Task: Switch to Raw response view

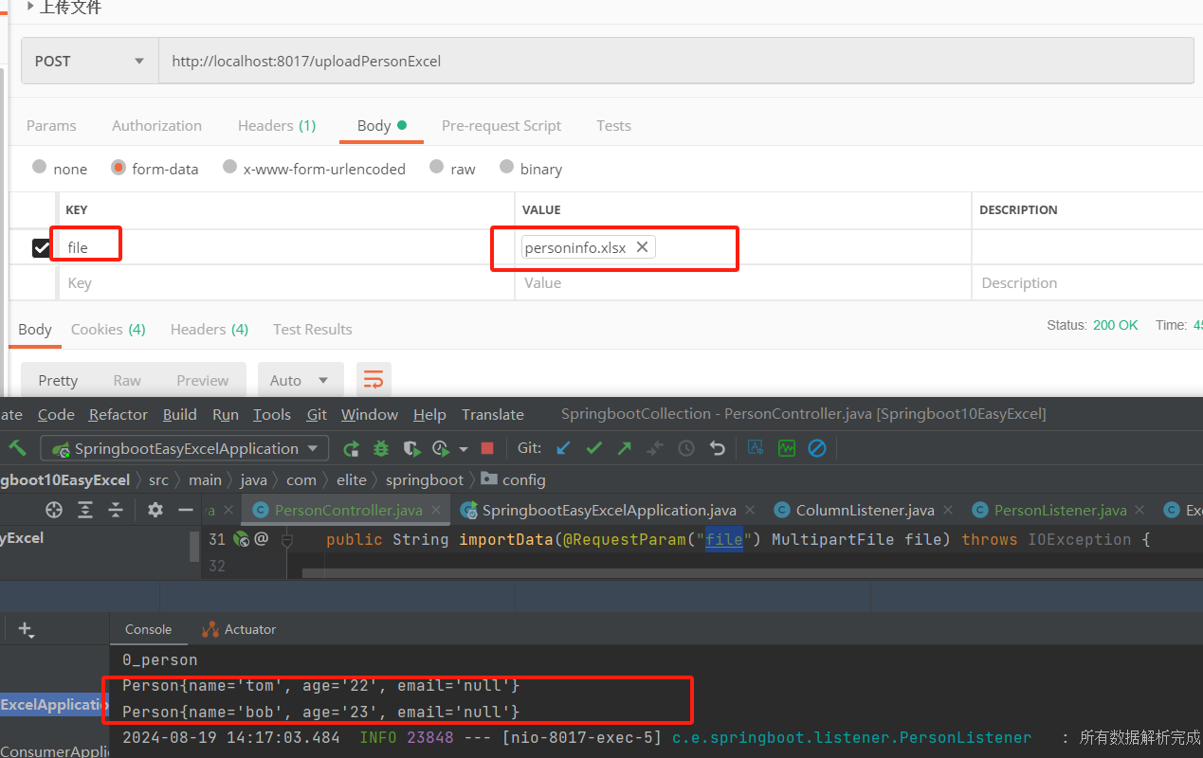Action: point(127,380)
